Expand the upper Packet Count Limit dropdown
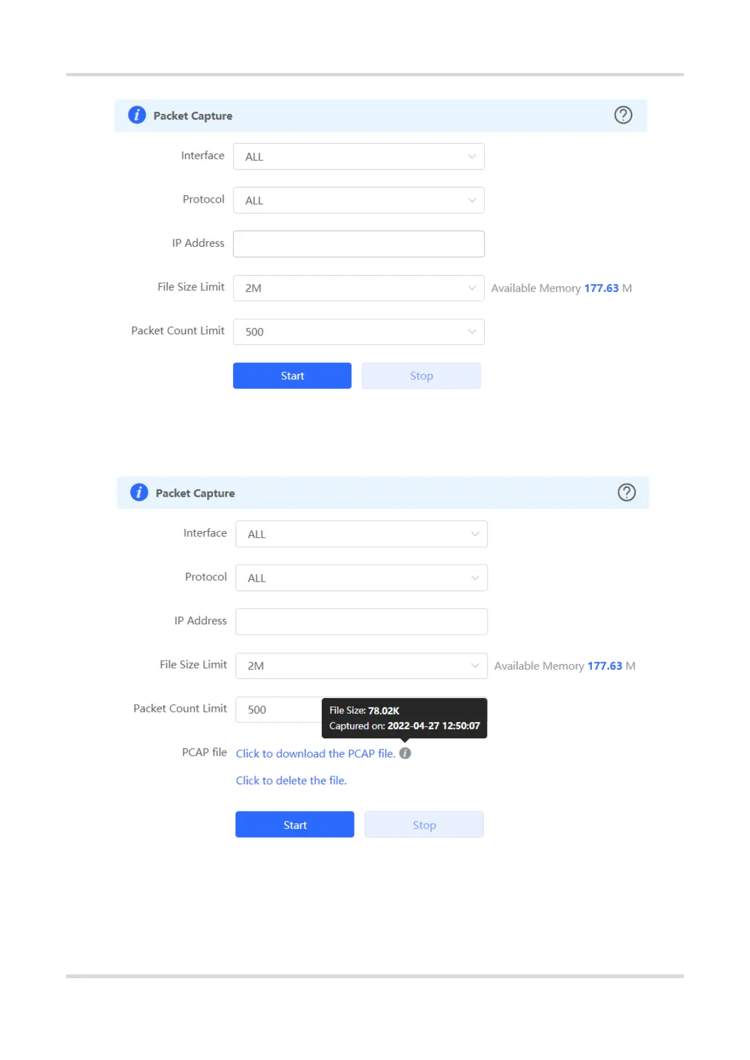Image resolution: width=750 pixels, height=1060 pixels. [358, 332]
